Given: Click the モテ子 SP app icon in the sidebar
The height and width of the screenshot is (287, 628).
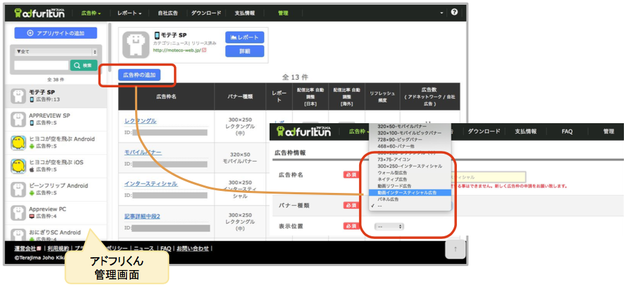Looking at the screenshot, I should pos(18,96).
